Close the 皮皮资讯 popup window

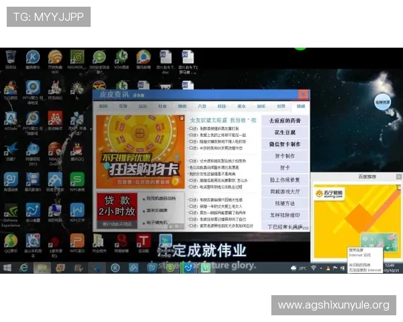[304, 94]
